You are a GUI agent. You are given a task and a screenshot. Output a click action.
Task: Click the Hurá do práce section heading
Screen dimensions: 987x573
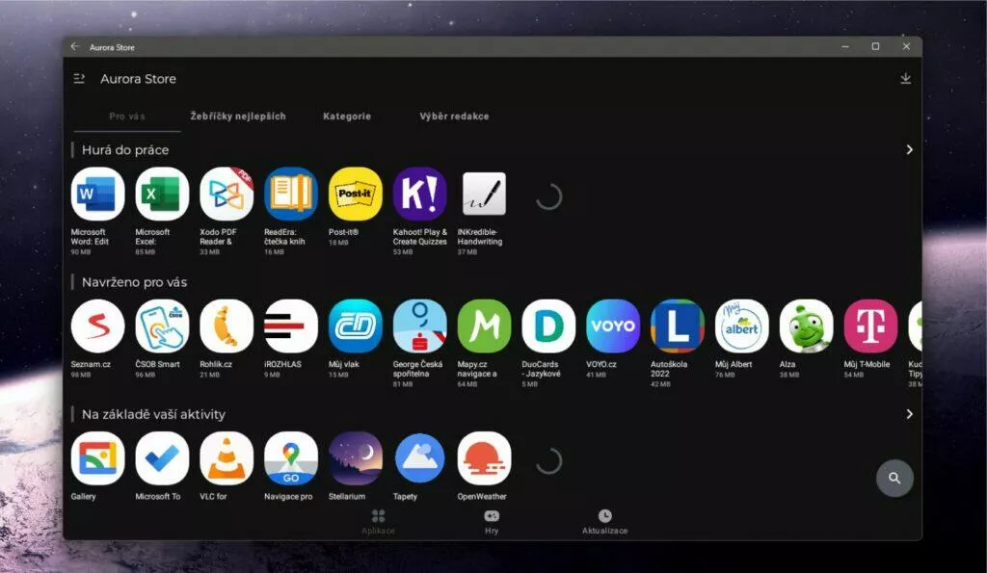point(125,149)
